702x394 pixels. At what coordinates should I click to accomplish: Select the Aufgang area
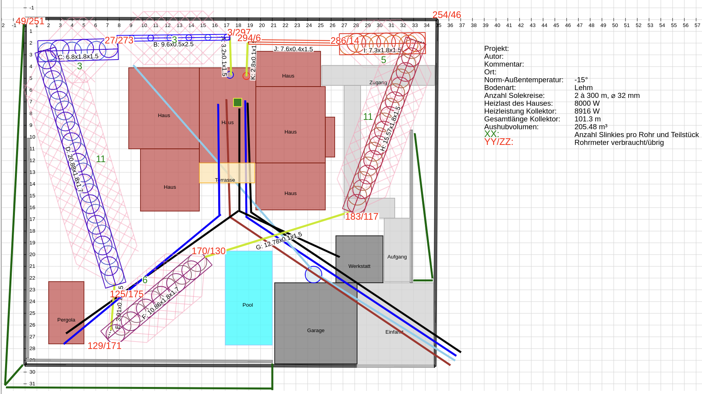tap(397, 257)
